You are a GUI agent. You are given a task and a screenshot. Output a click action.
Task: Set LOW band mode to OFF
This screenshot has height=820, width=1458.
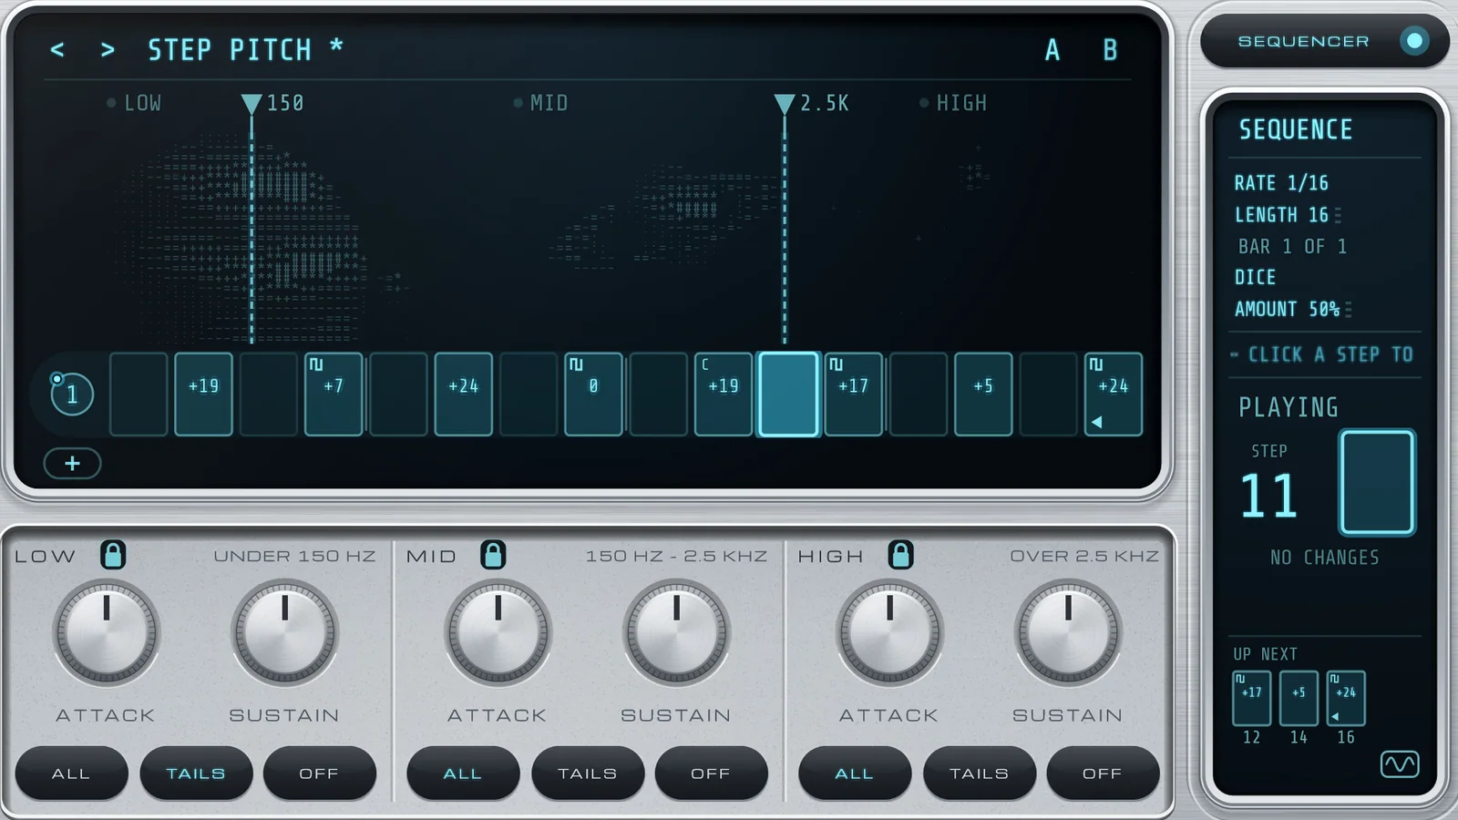(319, 774)
